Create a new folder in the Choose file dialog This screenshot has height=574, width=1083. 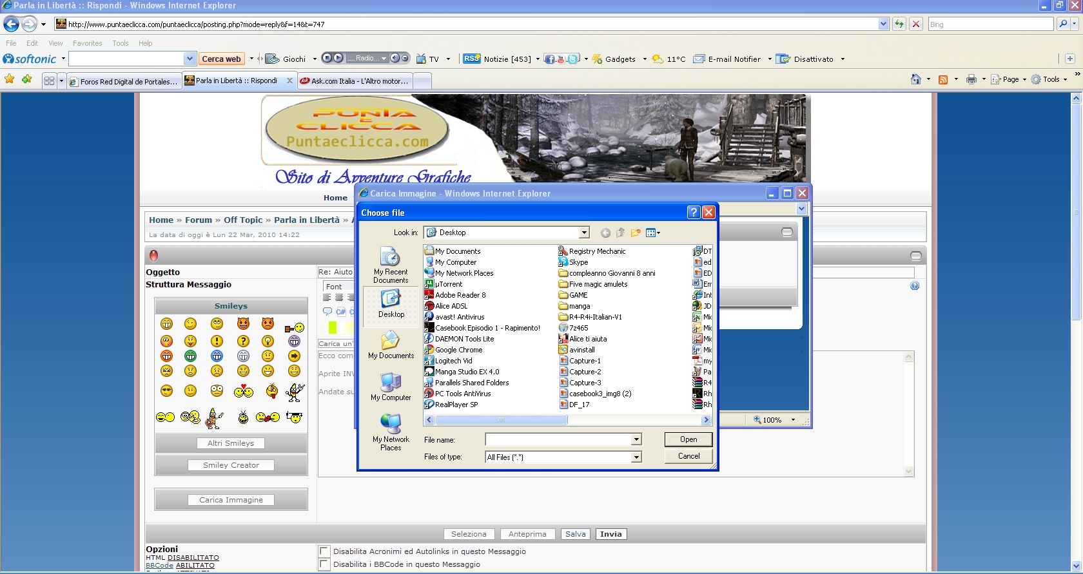point(636,233)
